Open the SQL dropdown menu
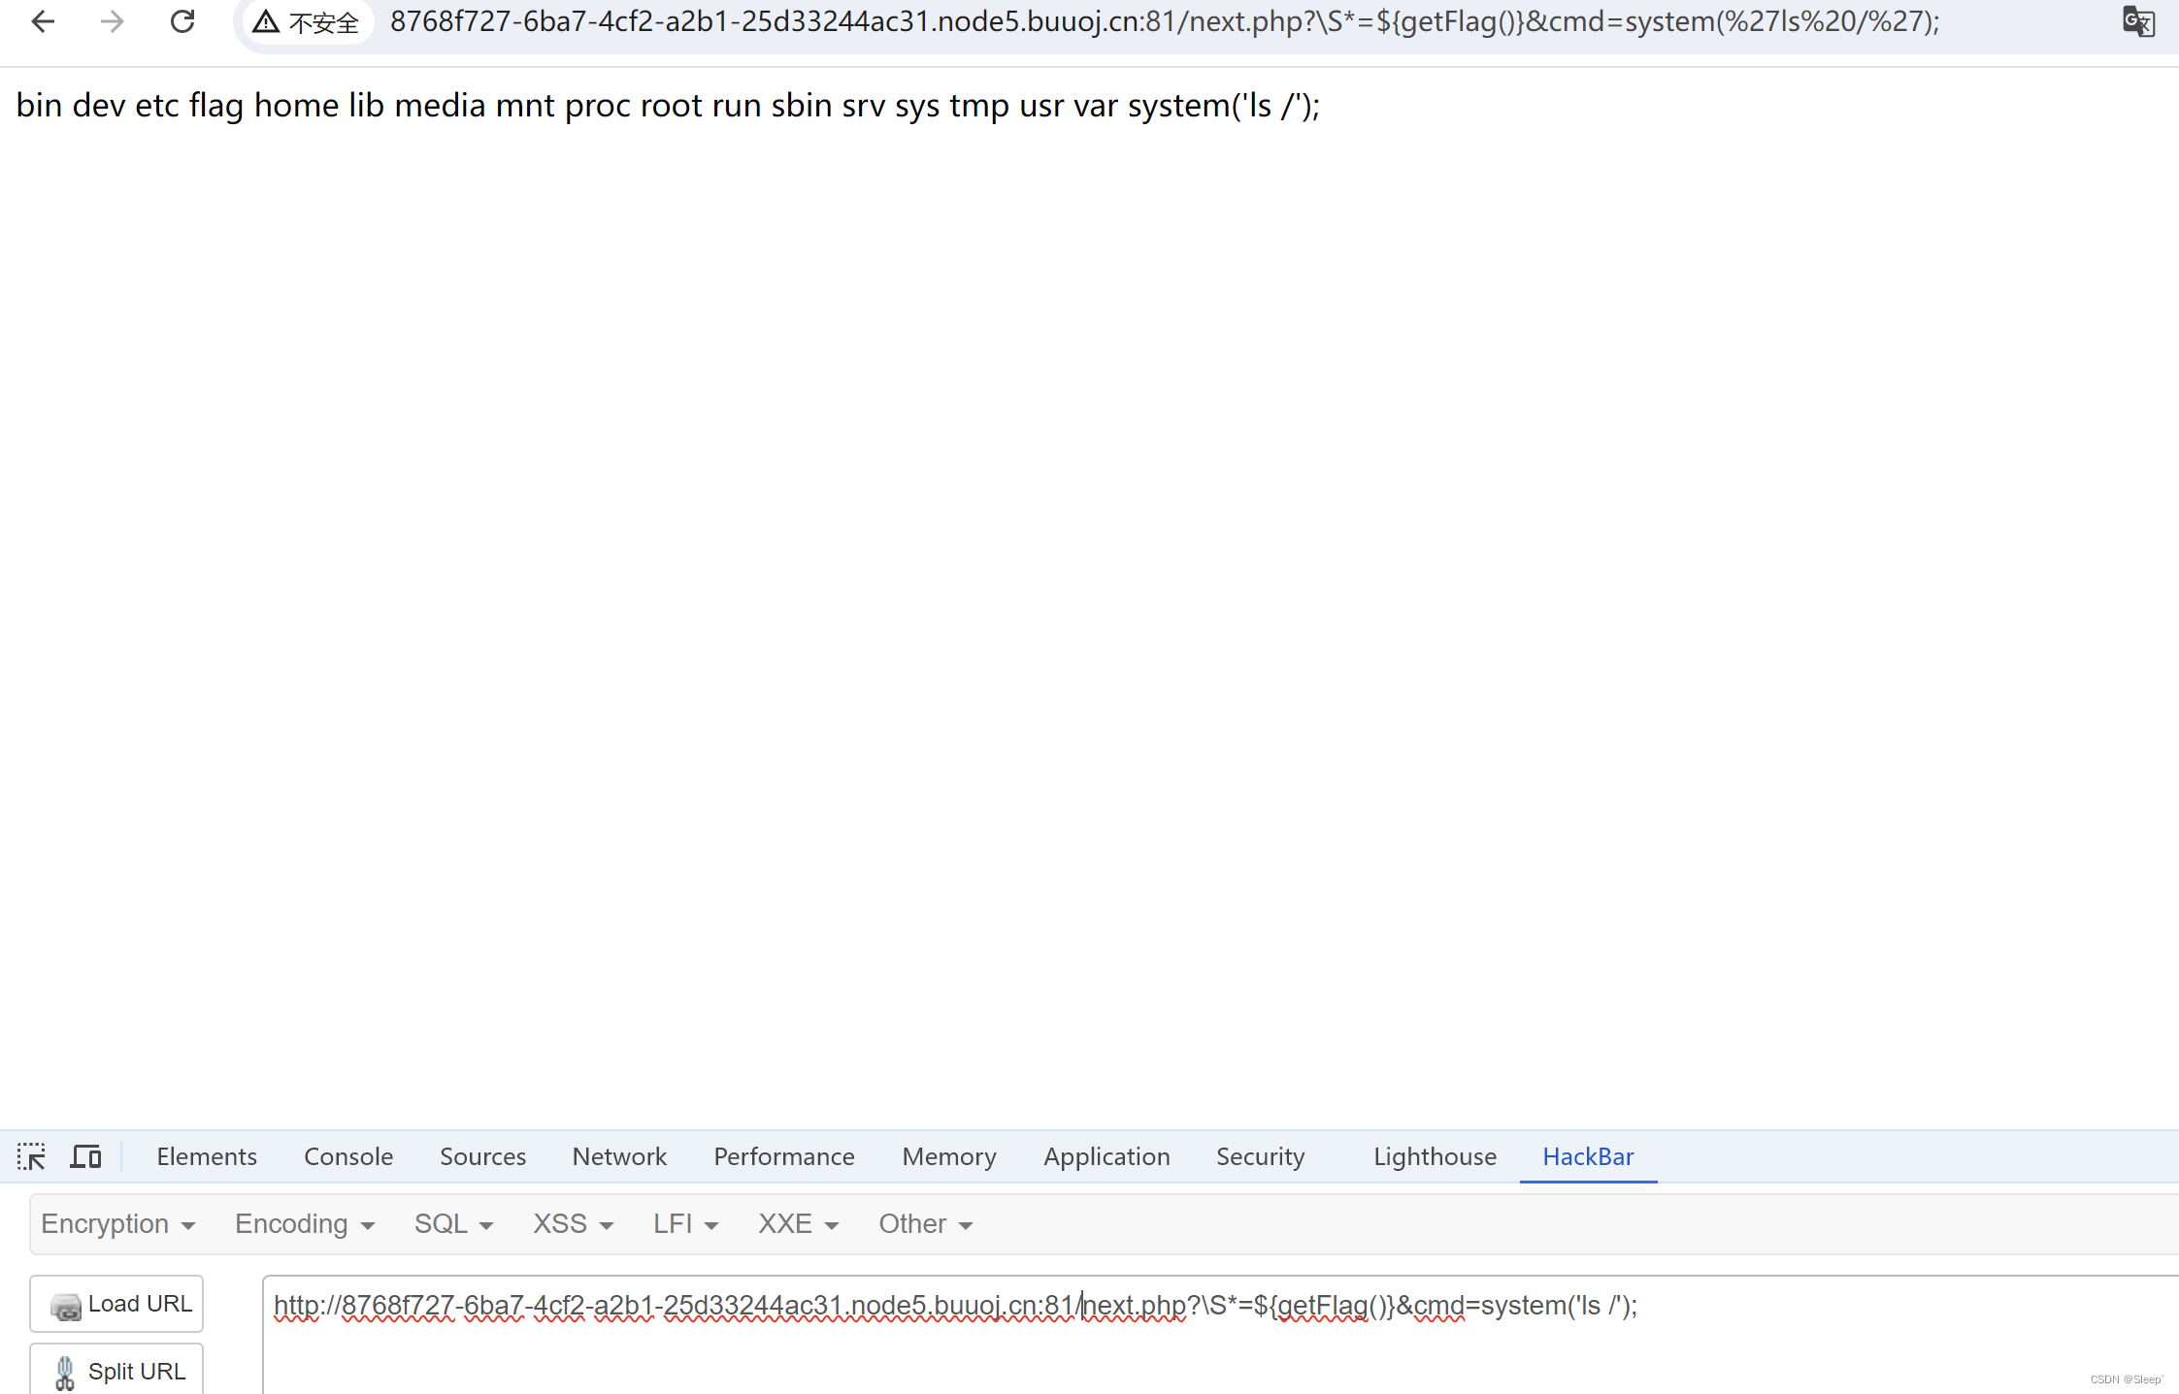2179x1394 pixels. pos(453,1224)
